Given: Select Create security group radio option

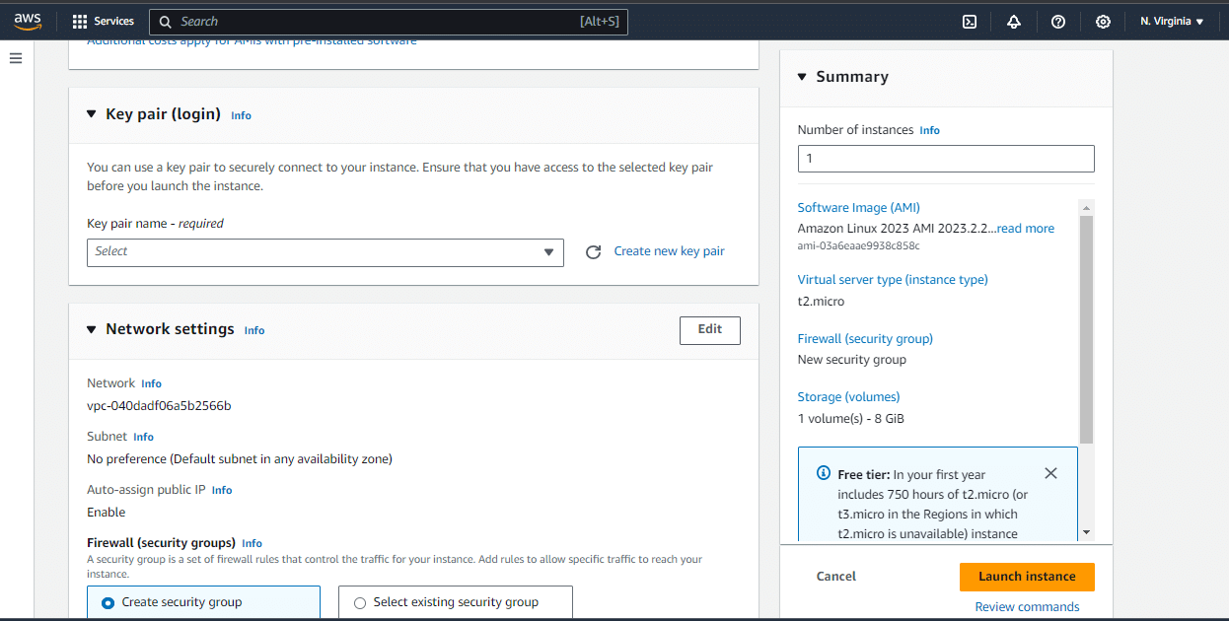Looking at the screenshot, I should (x=108, y=602).
